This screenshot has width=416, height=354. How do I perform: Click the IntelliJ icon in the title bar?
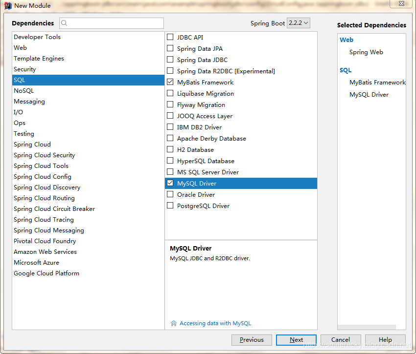pos(8,5)
